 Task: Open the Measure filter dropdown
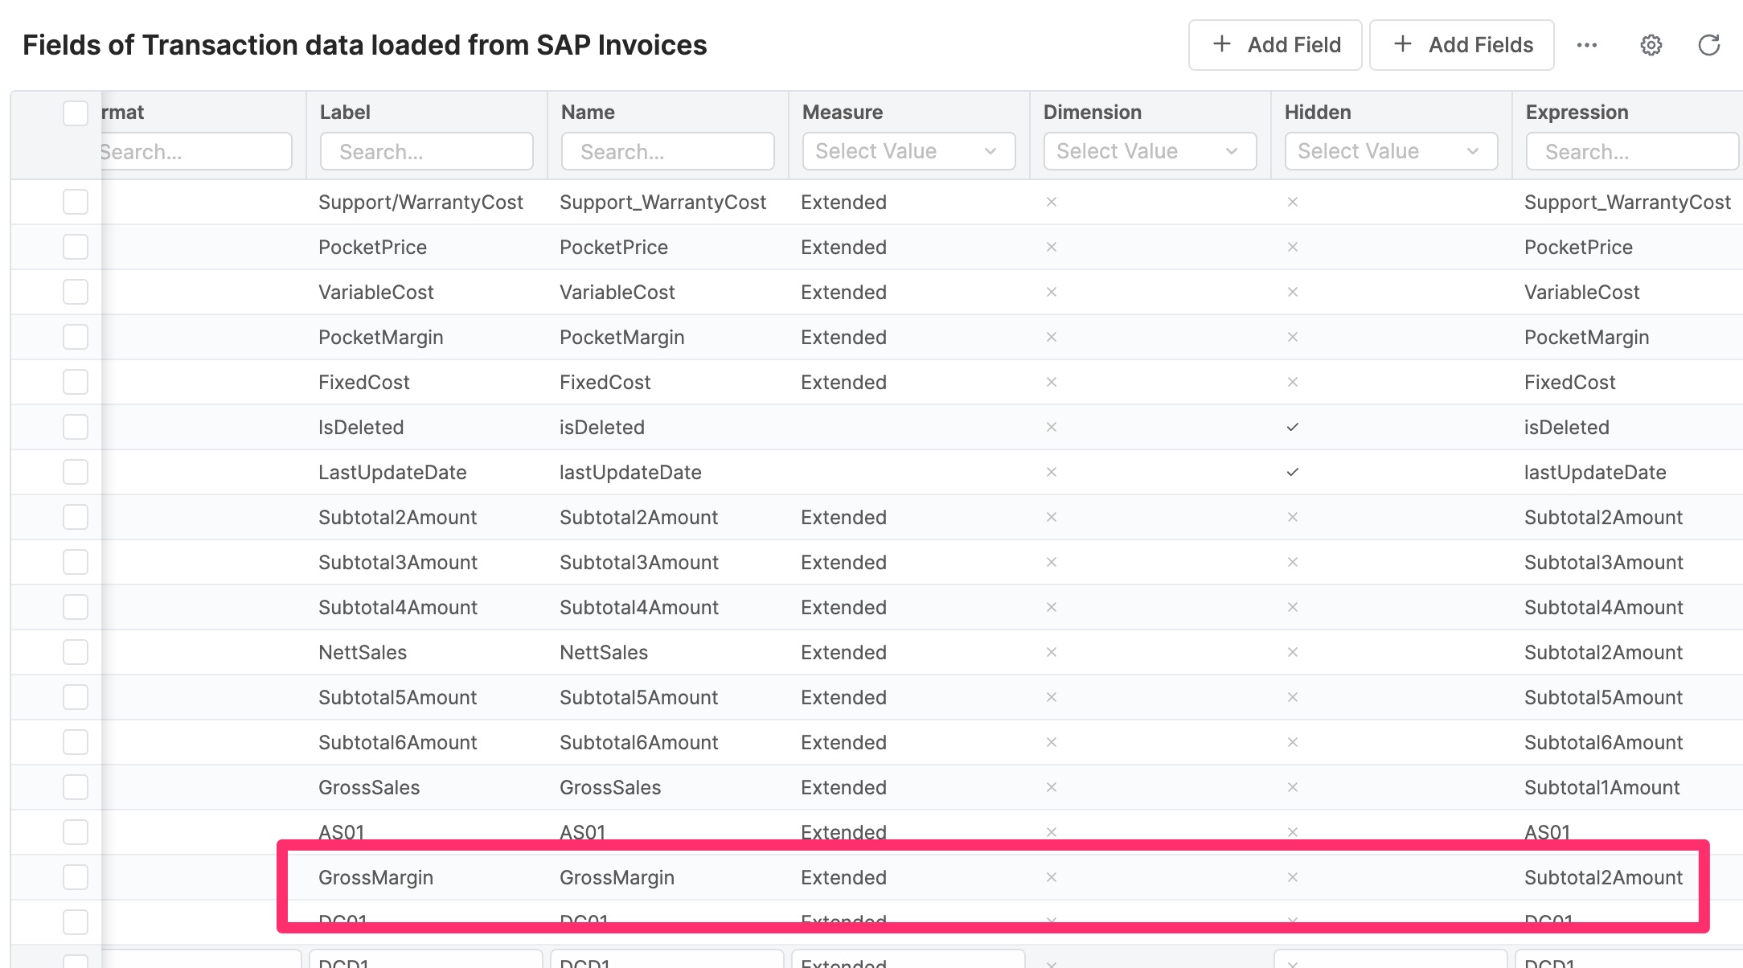click(x=908, y=151)
